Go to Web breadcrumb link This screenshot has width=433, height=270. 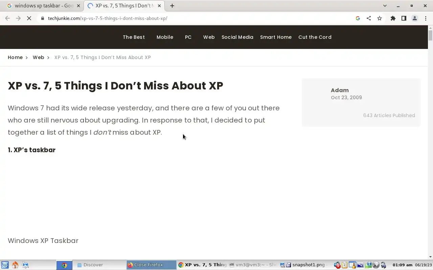38,57
